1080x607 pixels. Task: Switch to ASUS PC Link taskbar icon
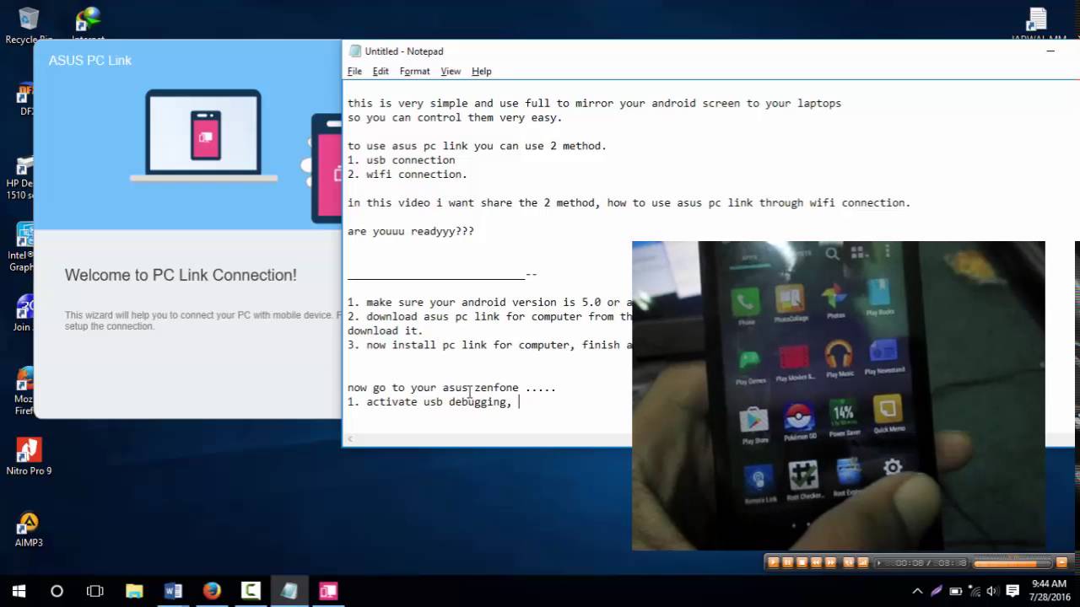point(328,591)
